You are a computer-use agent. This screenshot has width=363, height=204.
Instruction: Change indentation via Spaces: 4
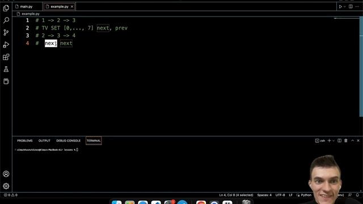[264, 195]
